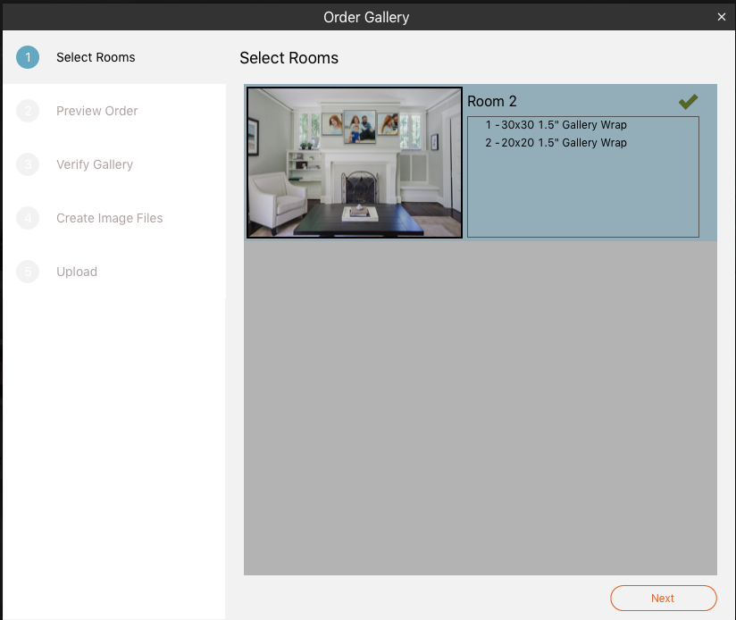
Task: Click the step 1 circle icon
Action: point(28,57)
